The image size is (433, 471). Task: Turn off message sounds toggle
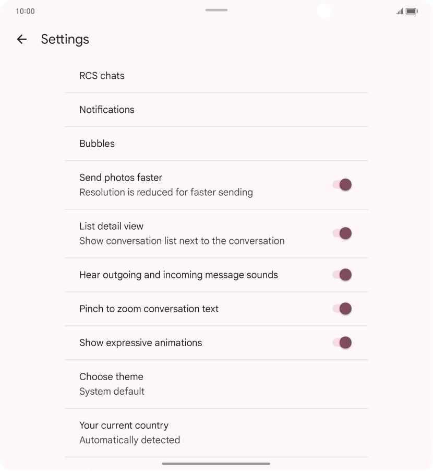(342, 275)
